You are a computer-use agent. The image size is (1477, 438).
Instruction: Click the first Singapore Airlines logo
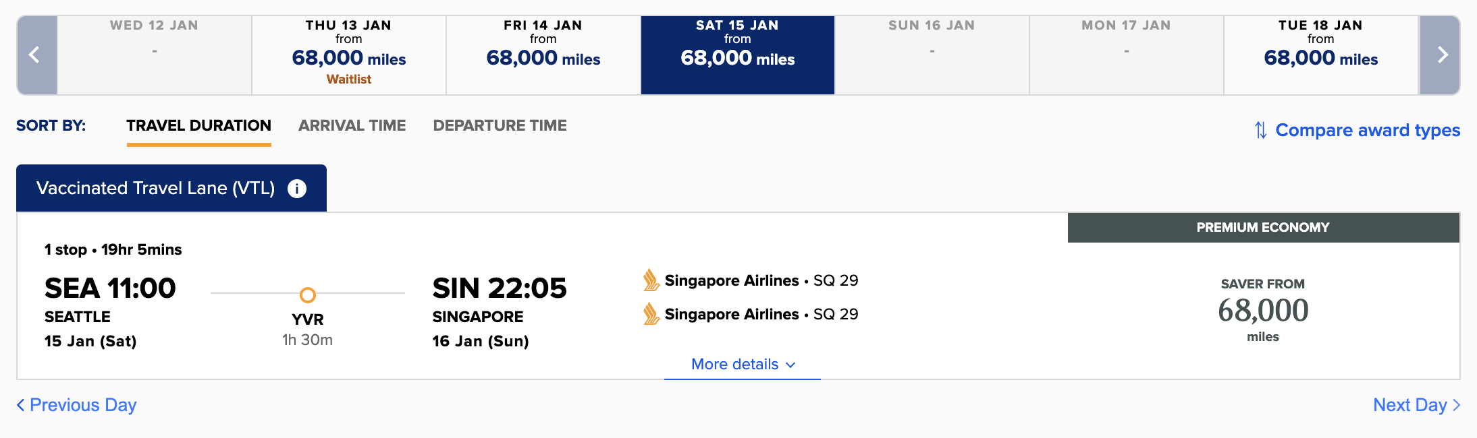[x=651, y=280]
